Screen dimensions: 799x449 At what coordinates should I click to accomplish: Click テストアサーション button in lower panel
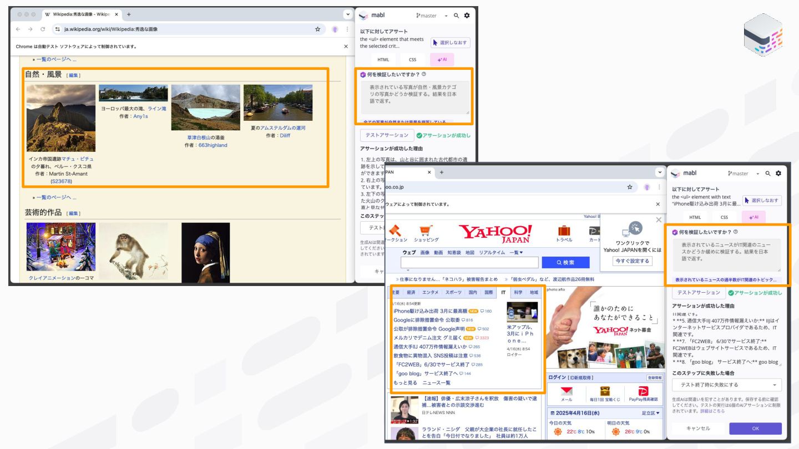[699, 293]
